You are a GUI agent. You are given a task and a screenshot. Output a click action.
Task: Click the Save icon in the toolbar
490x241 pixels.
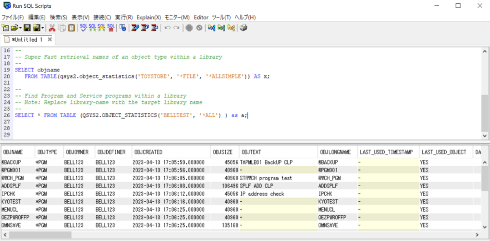pyautogui.click(x=27, y=28)
